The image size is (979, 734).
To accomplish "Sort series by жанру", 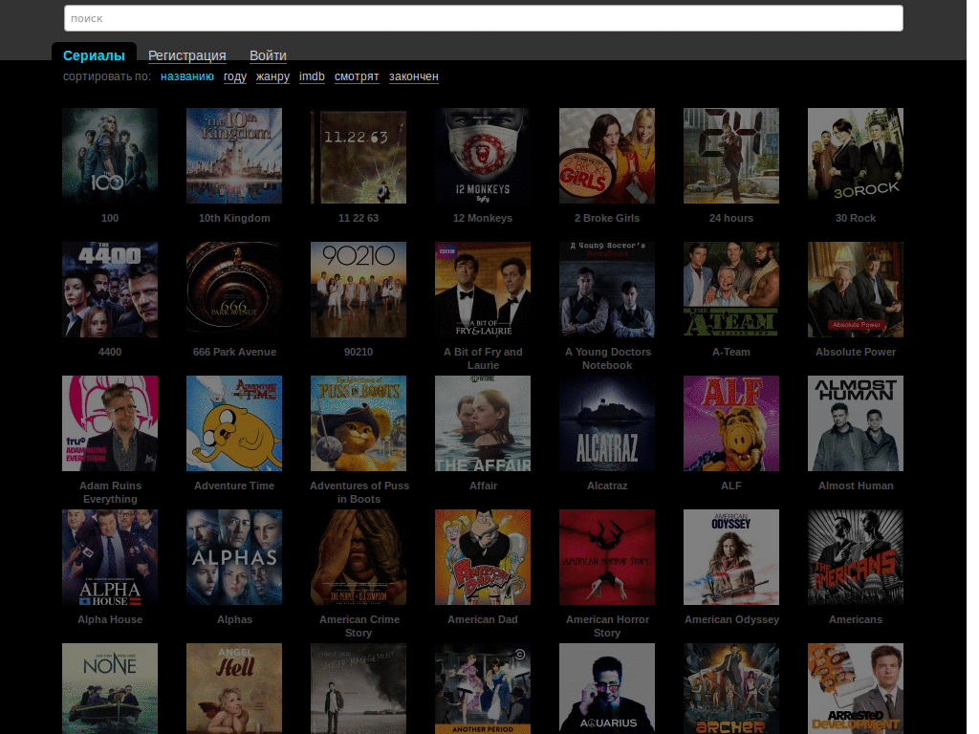I will (272, 76).
